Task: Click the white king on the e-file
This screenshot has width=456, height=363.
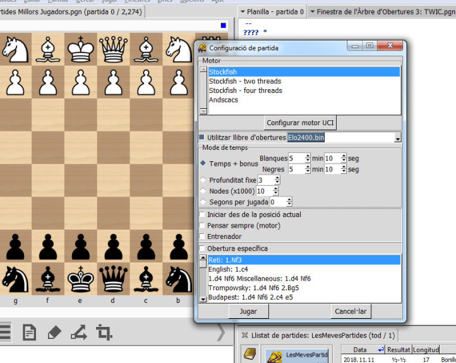Action: (81, 49)
